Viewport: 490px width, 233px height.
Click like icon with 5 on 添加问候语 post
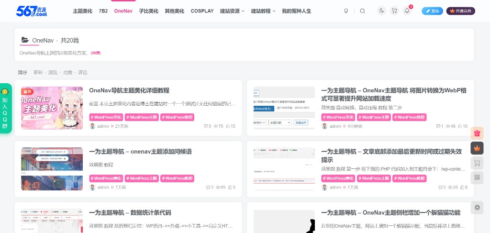tap(230, 188)
